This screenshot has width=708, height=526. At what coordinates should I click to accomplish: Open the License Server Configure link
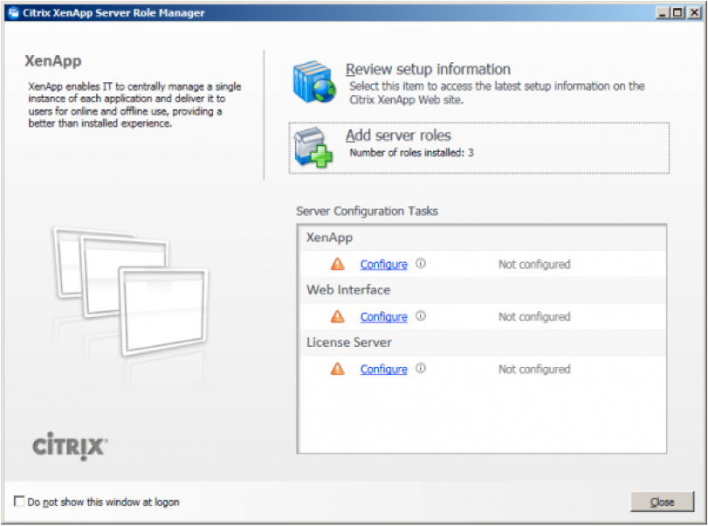[383, 370]
